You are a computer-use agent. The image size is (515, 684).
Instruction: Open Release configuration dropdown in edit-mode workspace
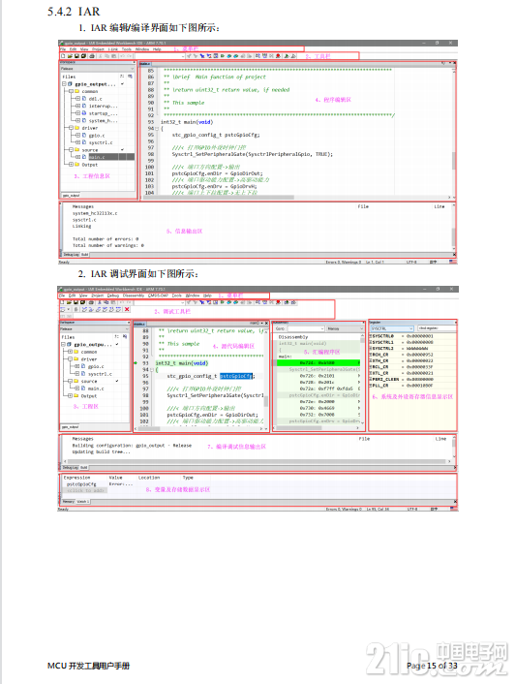coord(97,69)
